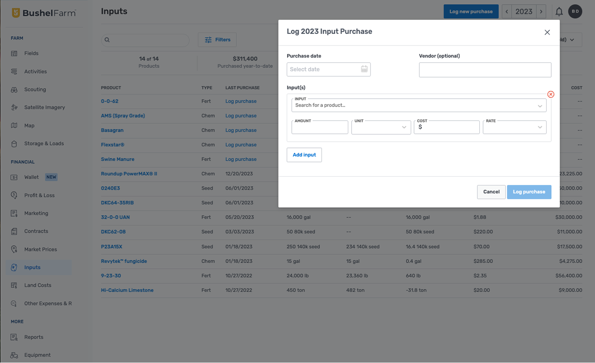Click the Purchase date field
The image size is (595, 363).
(x=328, y=69)
